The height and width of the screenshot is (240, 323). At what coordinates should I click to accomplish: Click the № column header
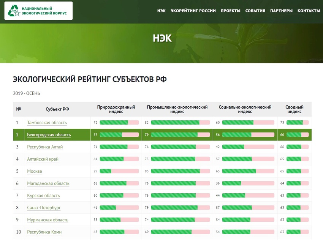coord(18,109)
